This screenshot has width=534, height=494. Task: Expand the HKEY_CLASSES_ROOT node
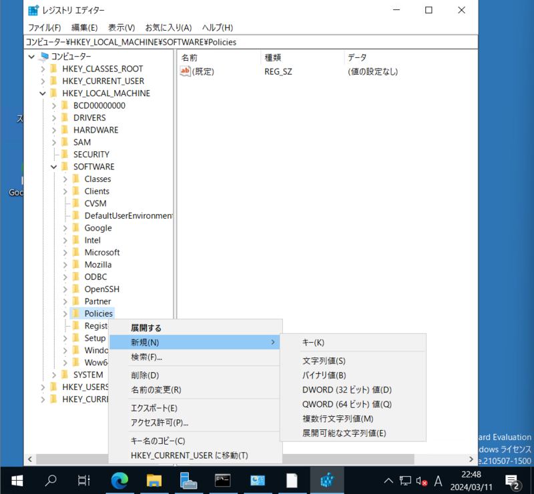(x=43, y=69)
